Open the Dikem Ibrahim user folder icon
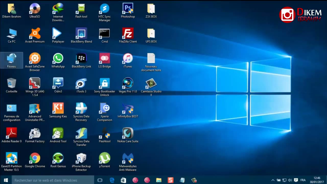 pyautogui.click(x=11, y=11)
